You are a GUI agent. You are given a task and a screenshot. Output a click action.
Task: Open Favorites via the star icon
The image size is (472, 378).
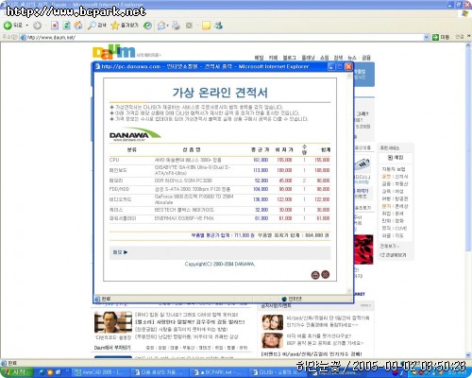[x=125, y=26]
